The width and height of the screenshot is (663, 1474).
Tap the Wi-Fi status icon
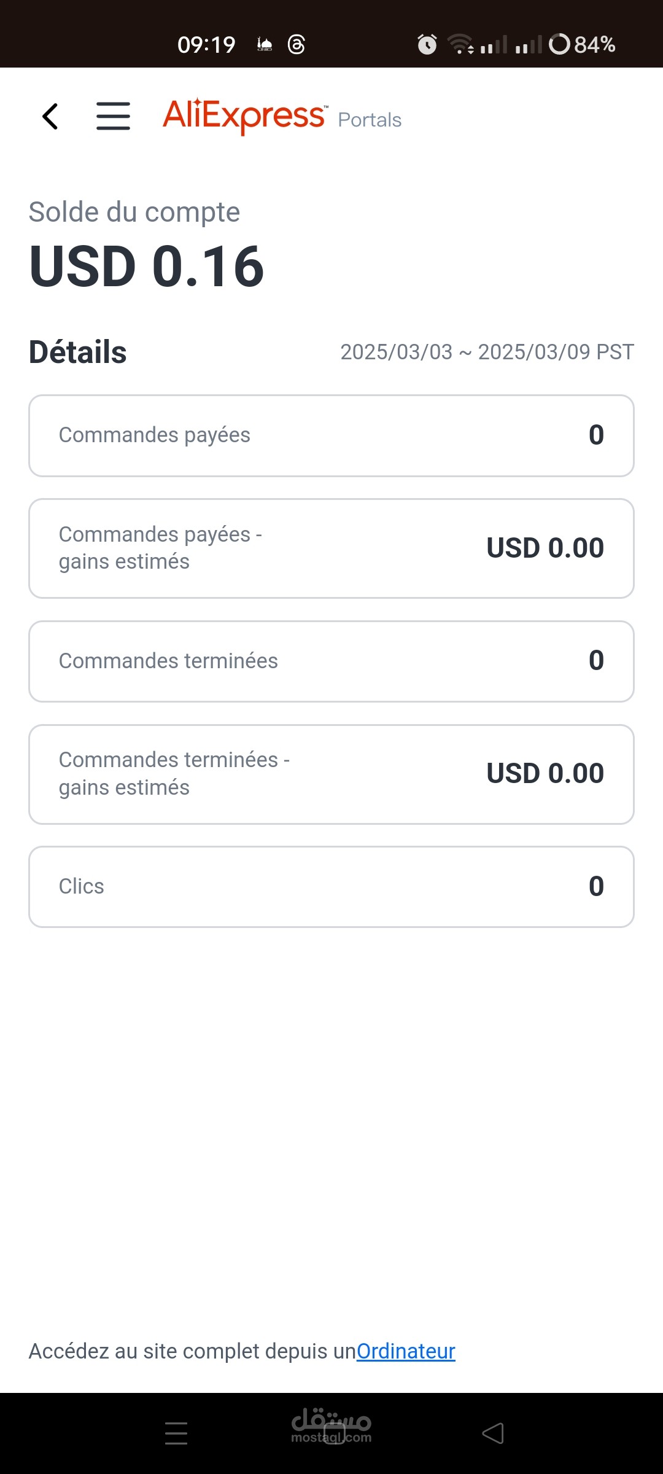460,44
